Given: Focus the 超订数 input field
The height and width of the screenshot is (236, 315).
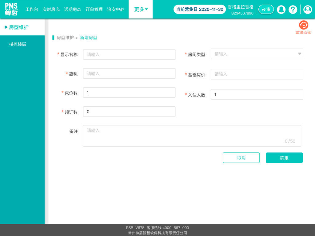Looking at the screenshot, I should (129, 112).
